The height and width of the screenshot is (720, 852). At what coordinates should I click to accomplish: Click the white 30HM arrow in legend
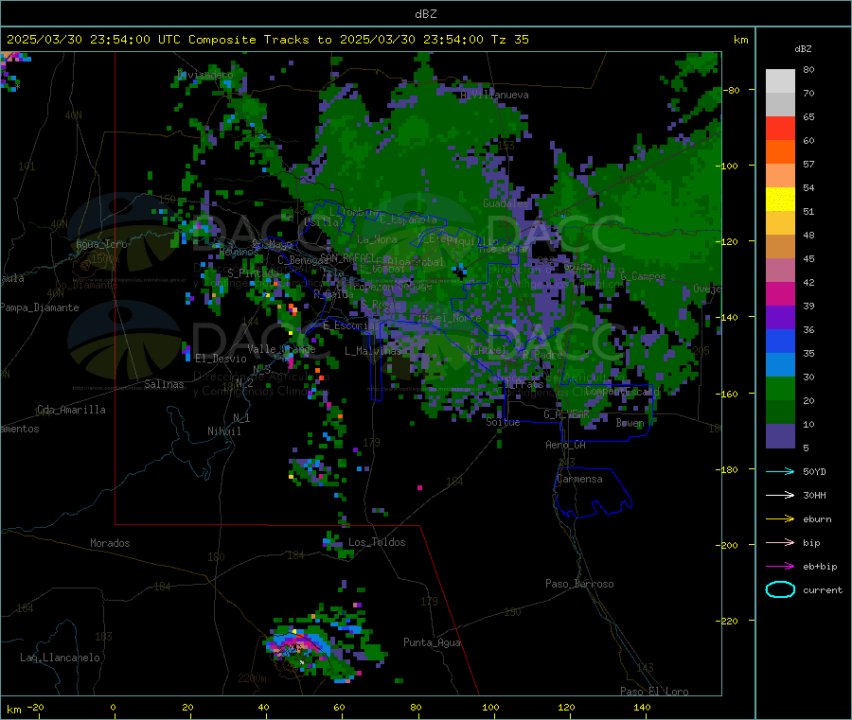point(780,495)
